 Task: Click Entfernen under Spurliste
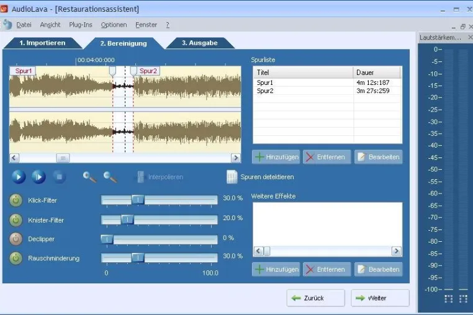327,157
